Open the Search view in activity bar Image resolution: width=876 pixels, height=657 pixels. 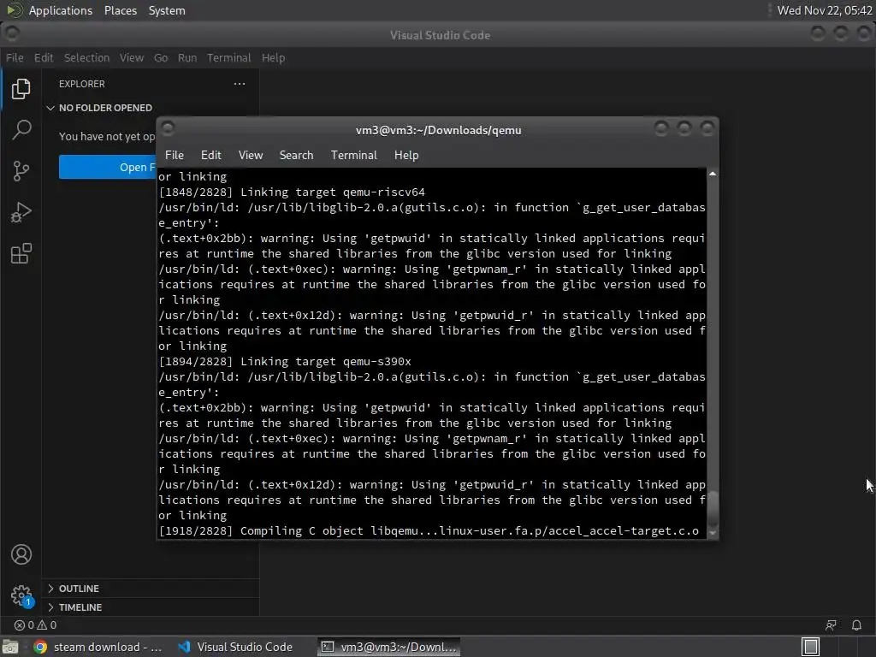21,130
